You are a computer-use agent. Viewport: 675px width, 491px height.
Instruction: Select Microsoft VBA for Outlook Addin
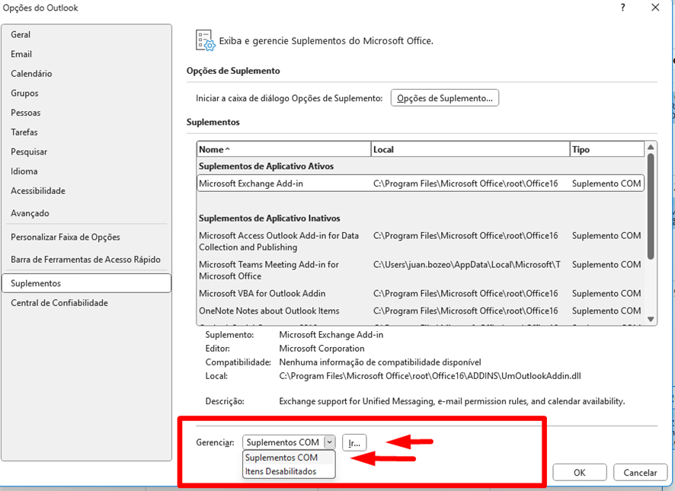click(262, 294)
